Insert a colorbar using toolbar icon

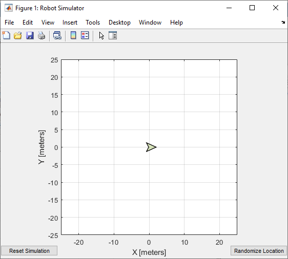(73, 35)
